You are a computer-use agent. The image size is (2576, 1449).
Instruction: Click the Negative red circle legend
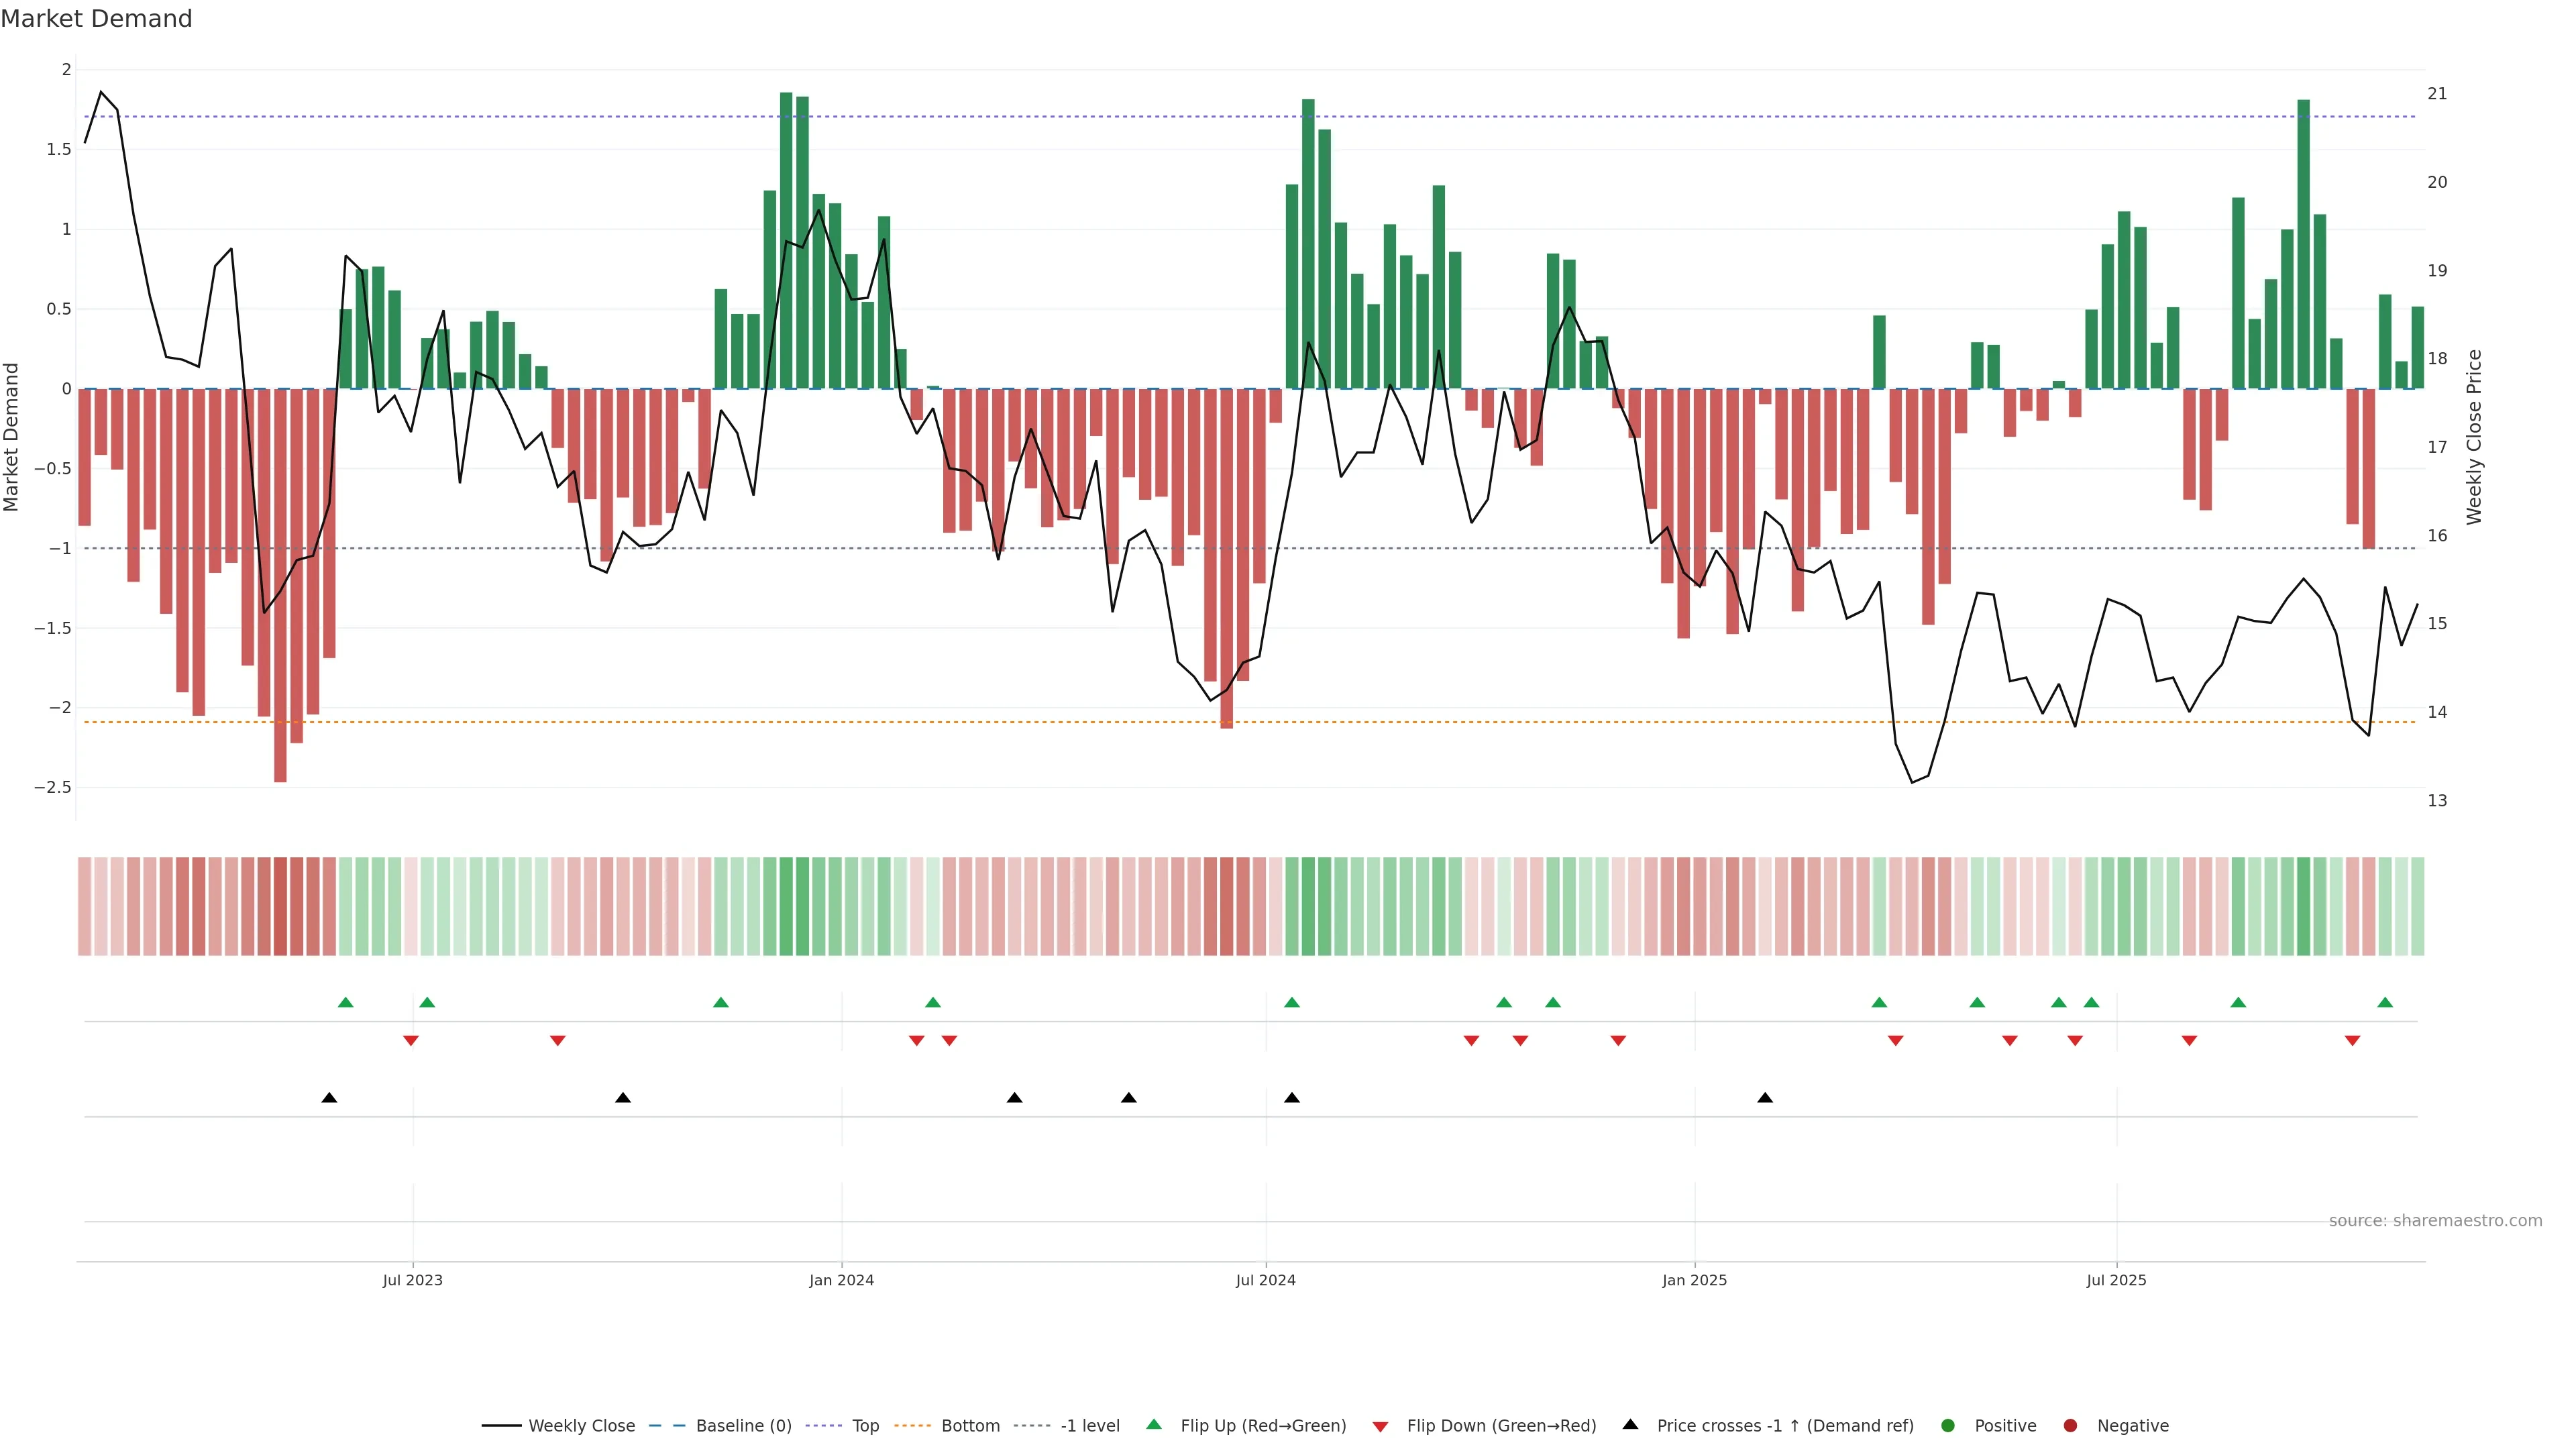[x=2070, y=1425]
